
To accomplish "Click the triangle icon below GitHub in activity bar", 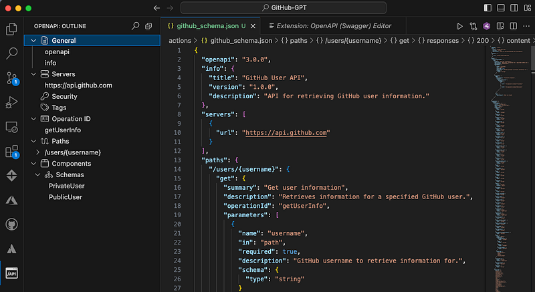I will tap(11, 249).
